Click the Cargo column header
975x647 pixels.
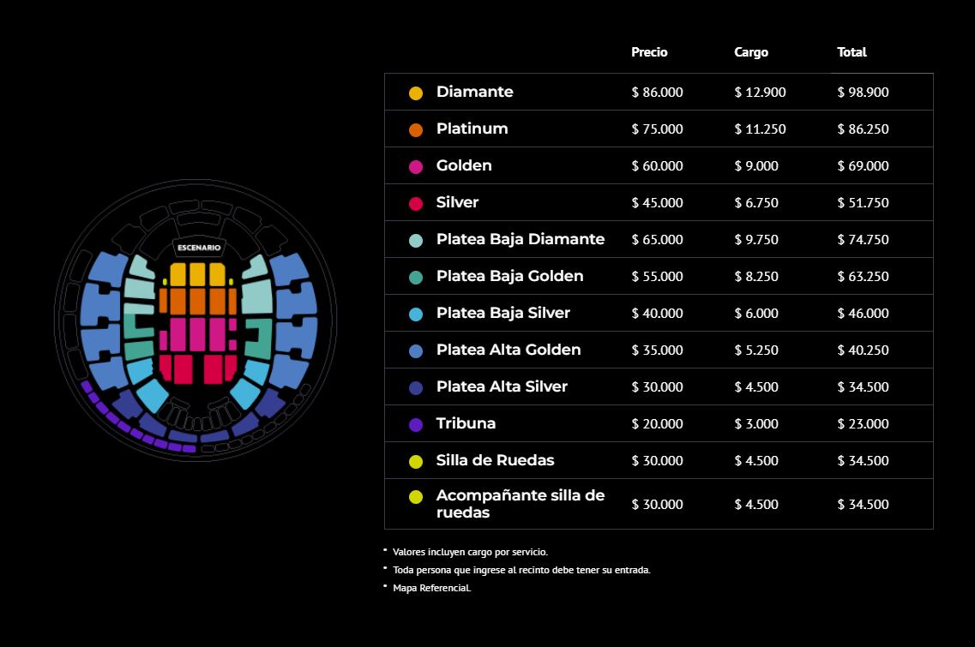click(x=751, y=52)
